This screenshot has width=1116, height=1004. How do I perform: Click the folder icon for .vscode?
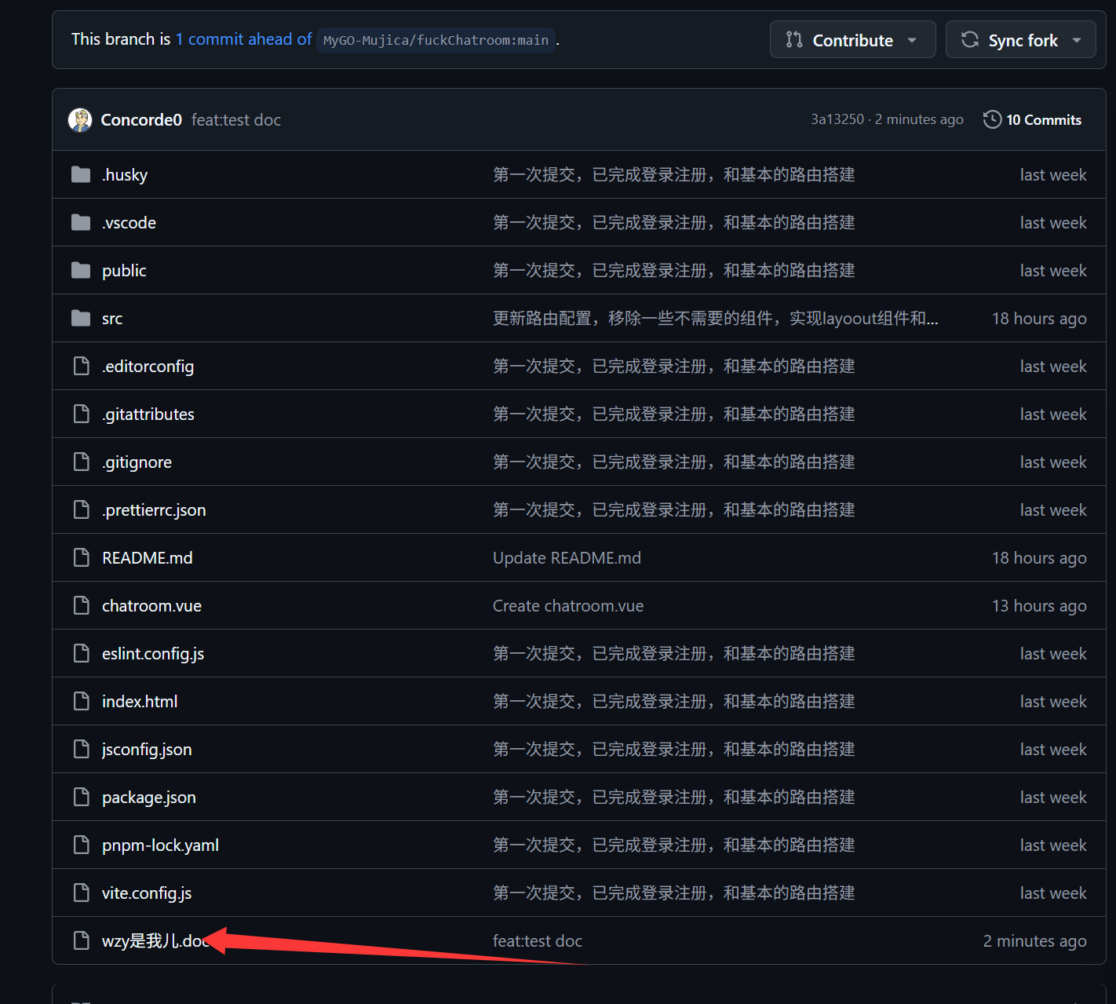click(81, 222)
